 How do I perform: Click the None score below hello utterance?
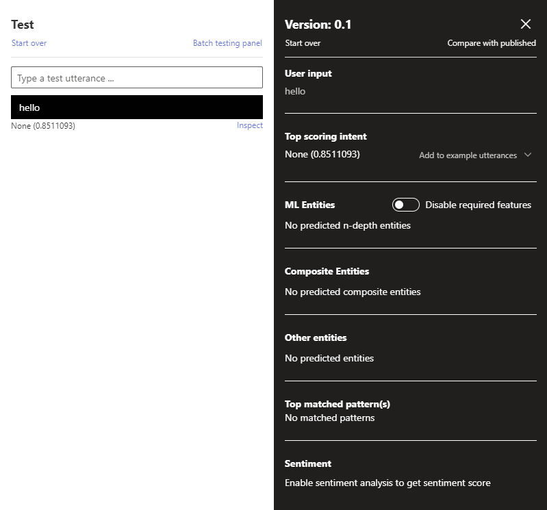pyautogui.click(x=43, y=126)
